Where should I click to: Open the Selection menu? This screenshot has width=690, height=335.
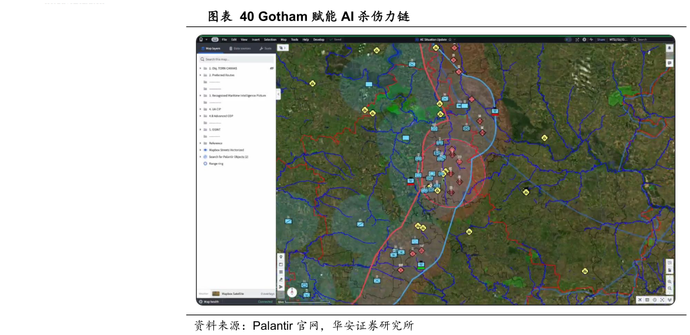[x=270, y=39]
